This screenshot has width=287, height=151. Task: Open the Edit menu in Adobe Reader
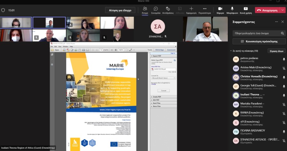coord(56,47)
